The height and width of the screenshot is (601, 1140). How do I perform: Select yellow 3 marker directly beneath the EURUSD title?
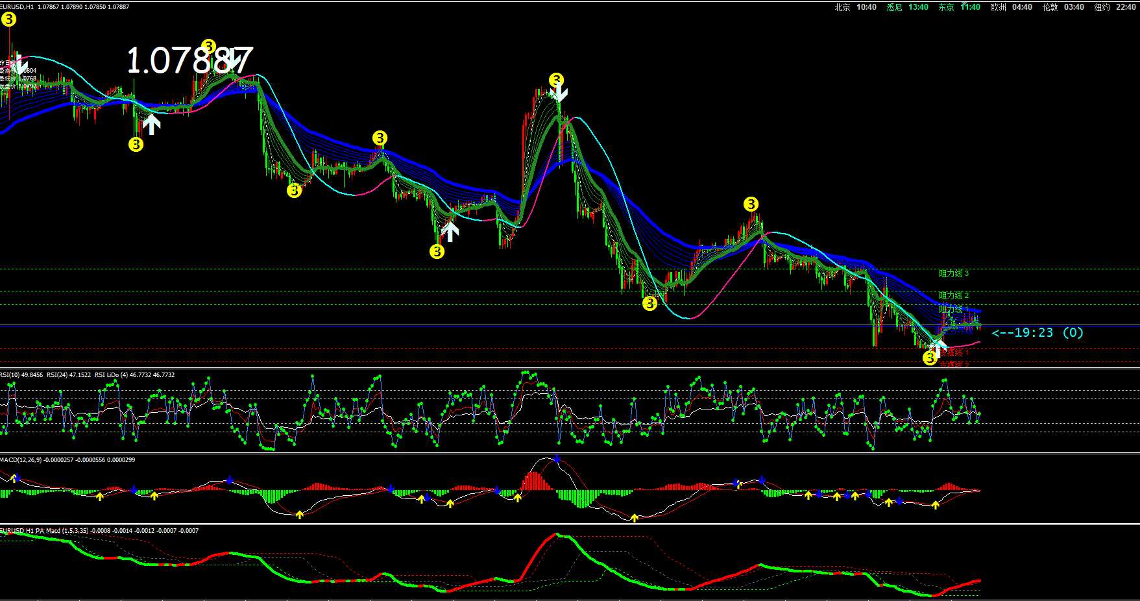point(8,19)
